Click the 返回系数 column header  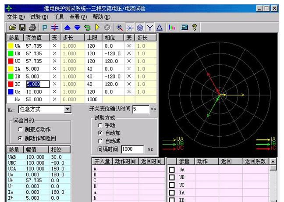point(255,161)
